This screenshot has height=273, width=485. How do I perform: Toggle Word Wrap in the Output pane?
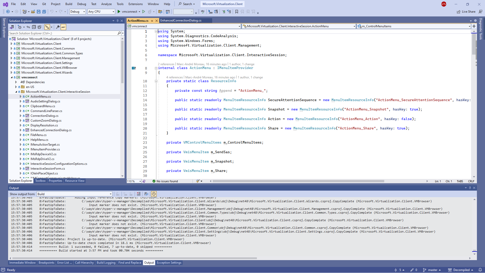[x=146, y=194]
